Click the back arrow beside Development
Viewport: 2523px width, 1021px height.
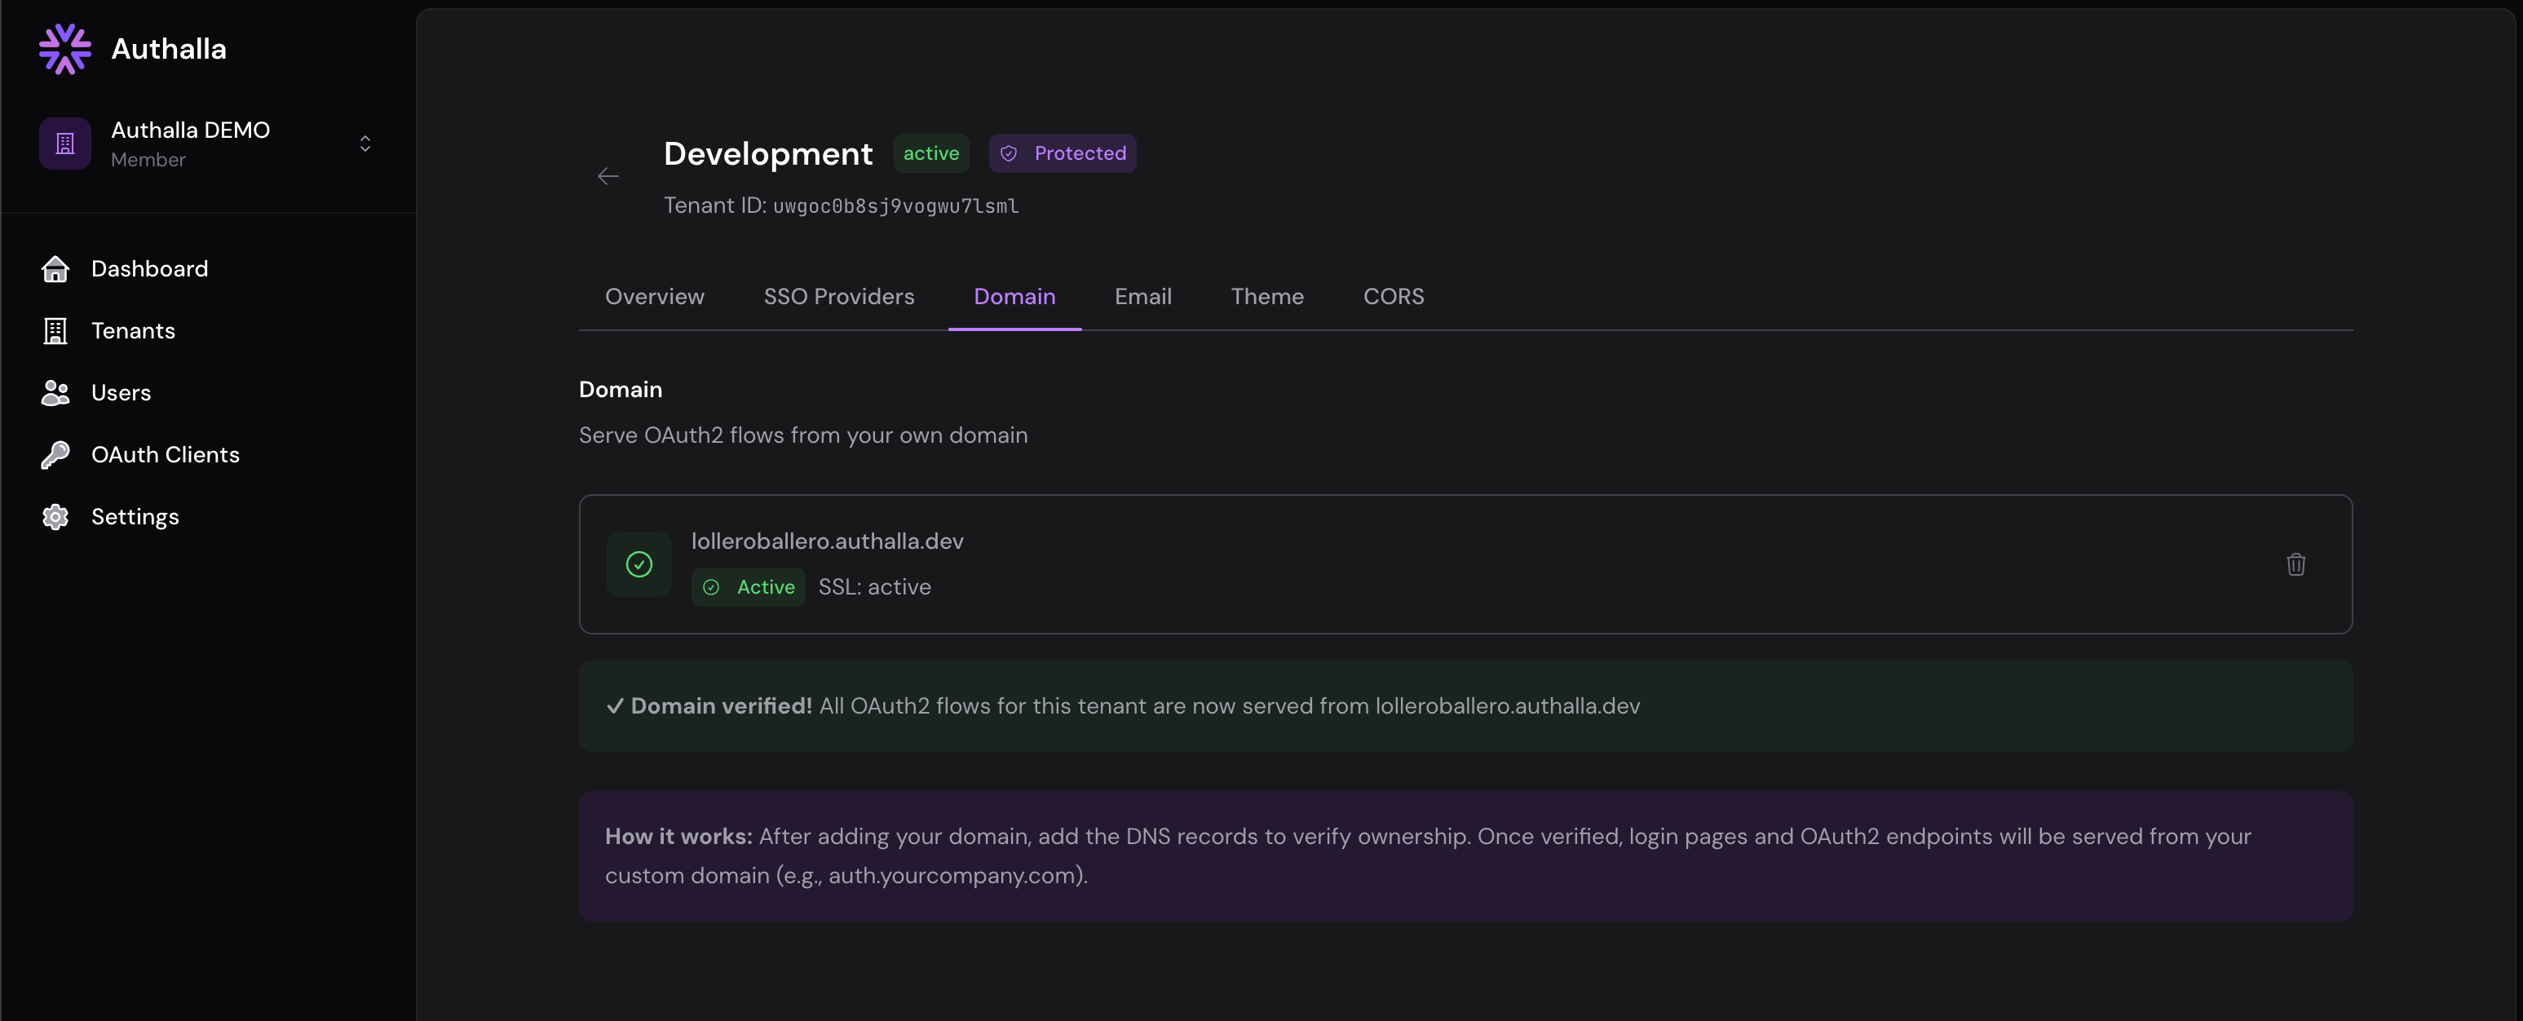pyautogui.click(x=608, y=176)
